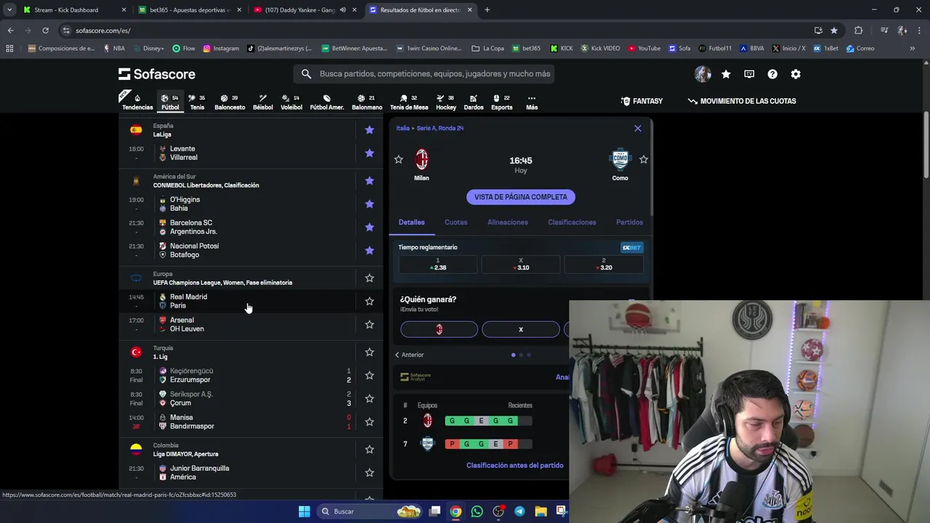Click the 1xBet sponsor logo
This screenshot has width=930, height=523.
631,248
